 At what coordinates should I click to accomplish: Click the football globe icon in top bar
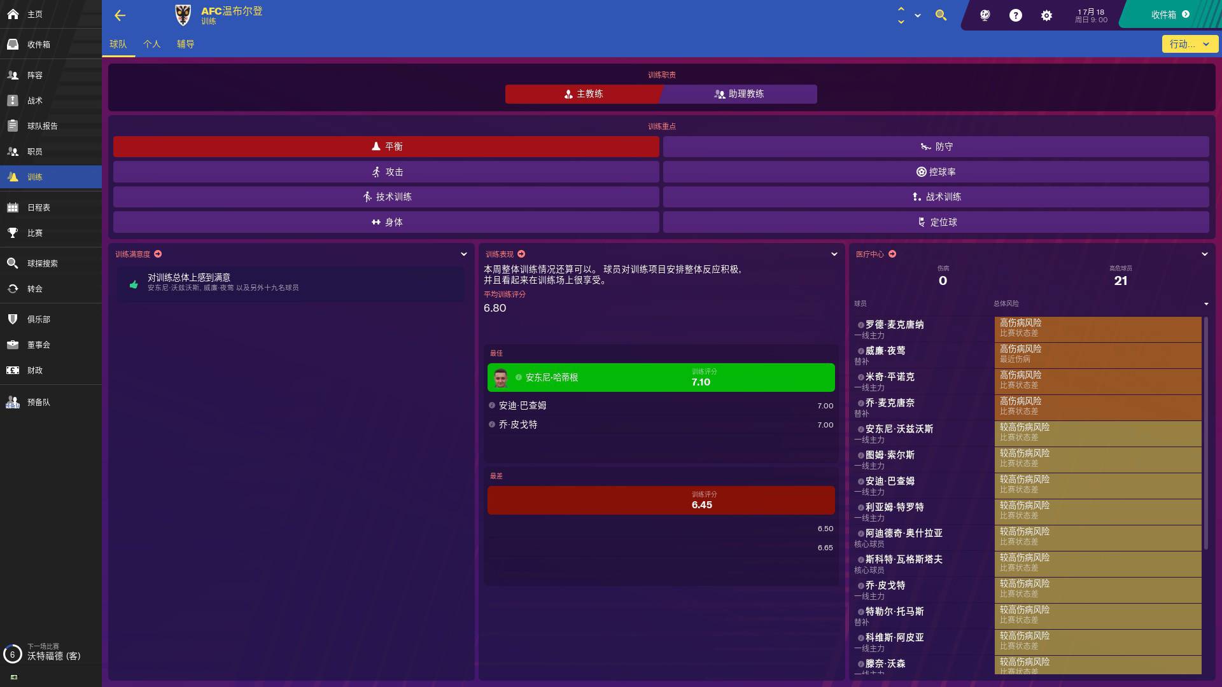985,15
